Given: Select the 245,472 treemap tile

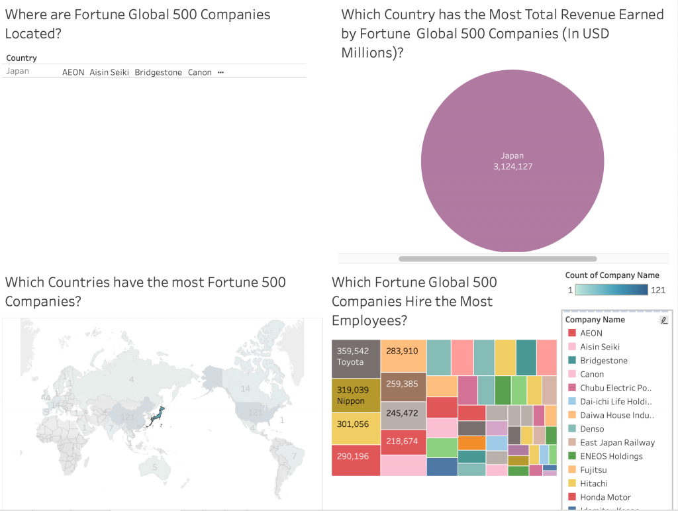Looking at the screenshot, I should click(403, 416).
